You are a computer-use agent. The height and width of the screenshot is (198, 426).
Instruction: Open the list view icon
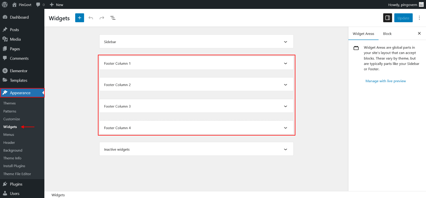113,18
